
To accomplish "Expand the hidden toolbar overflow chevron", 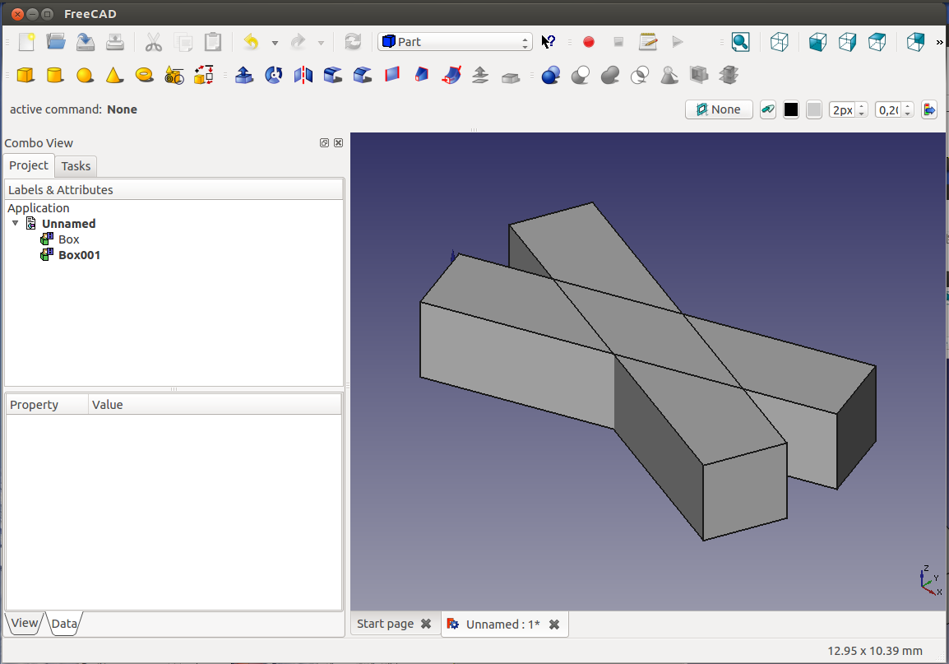I will (x=940, y=43).
